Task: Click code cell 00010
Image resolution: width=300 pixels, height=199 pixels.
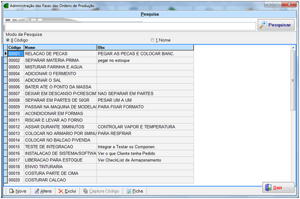Action: point(16,113)
